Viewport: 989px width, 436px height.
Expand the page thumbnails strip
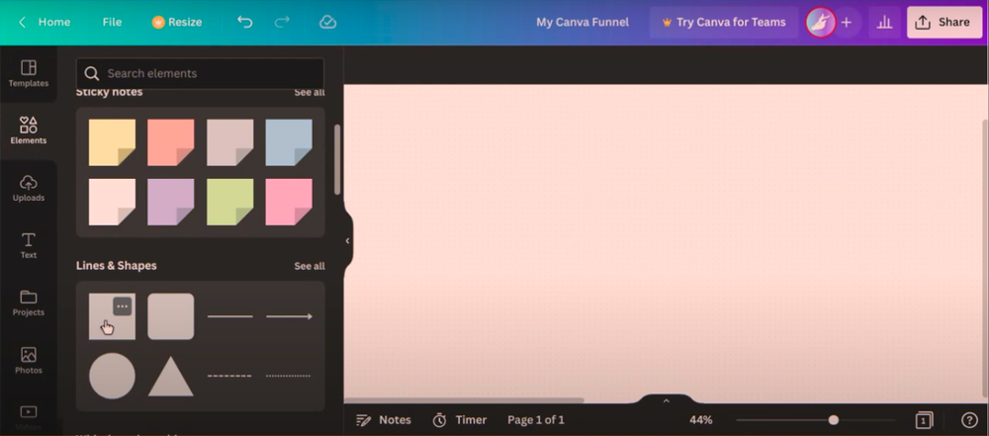[x=666, y=400]
